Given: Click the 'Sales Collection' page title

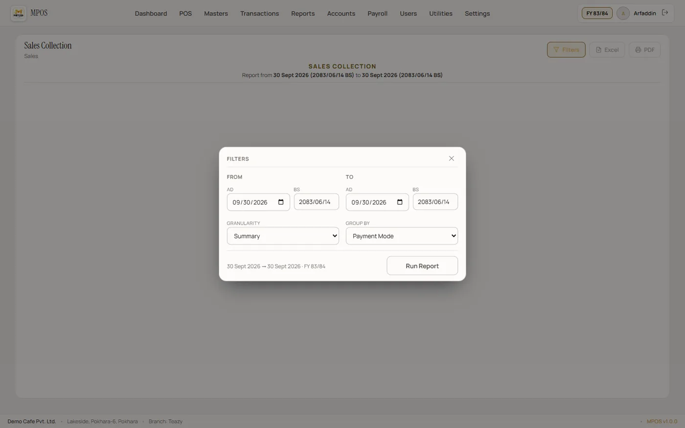Looking at the screenshot, I should point(48,45).
